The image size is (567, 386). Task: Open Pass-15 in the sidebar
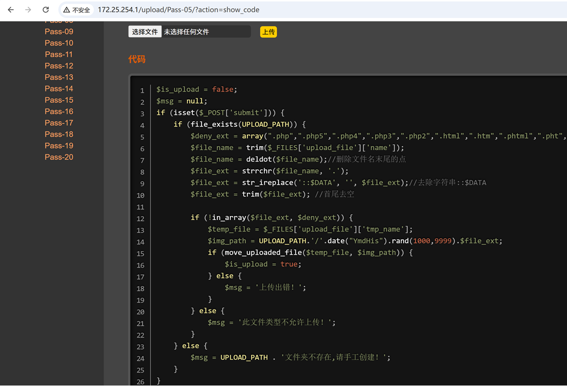tap(59, 100)
